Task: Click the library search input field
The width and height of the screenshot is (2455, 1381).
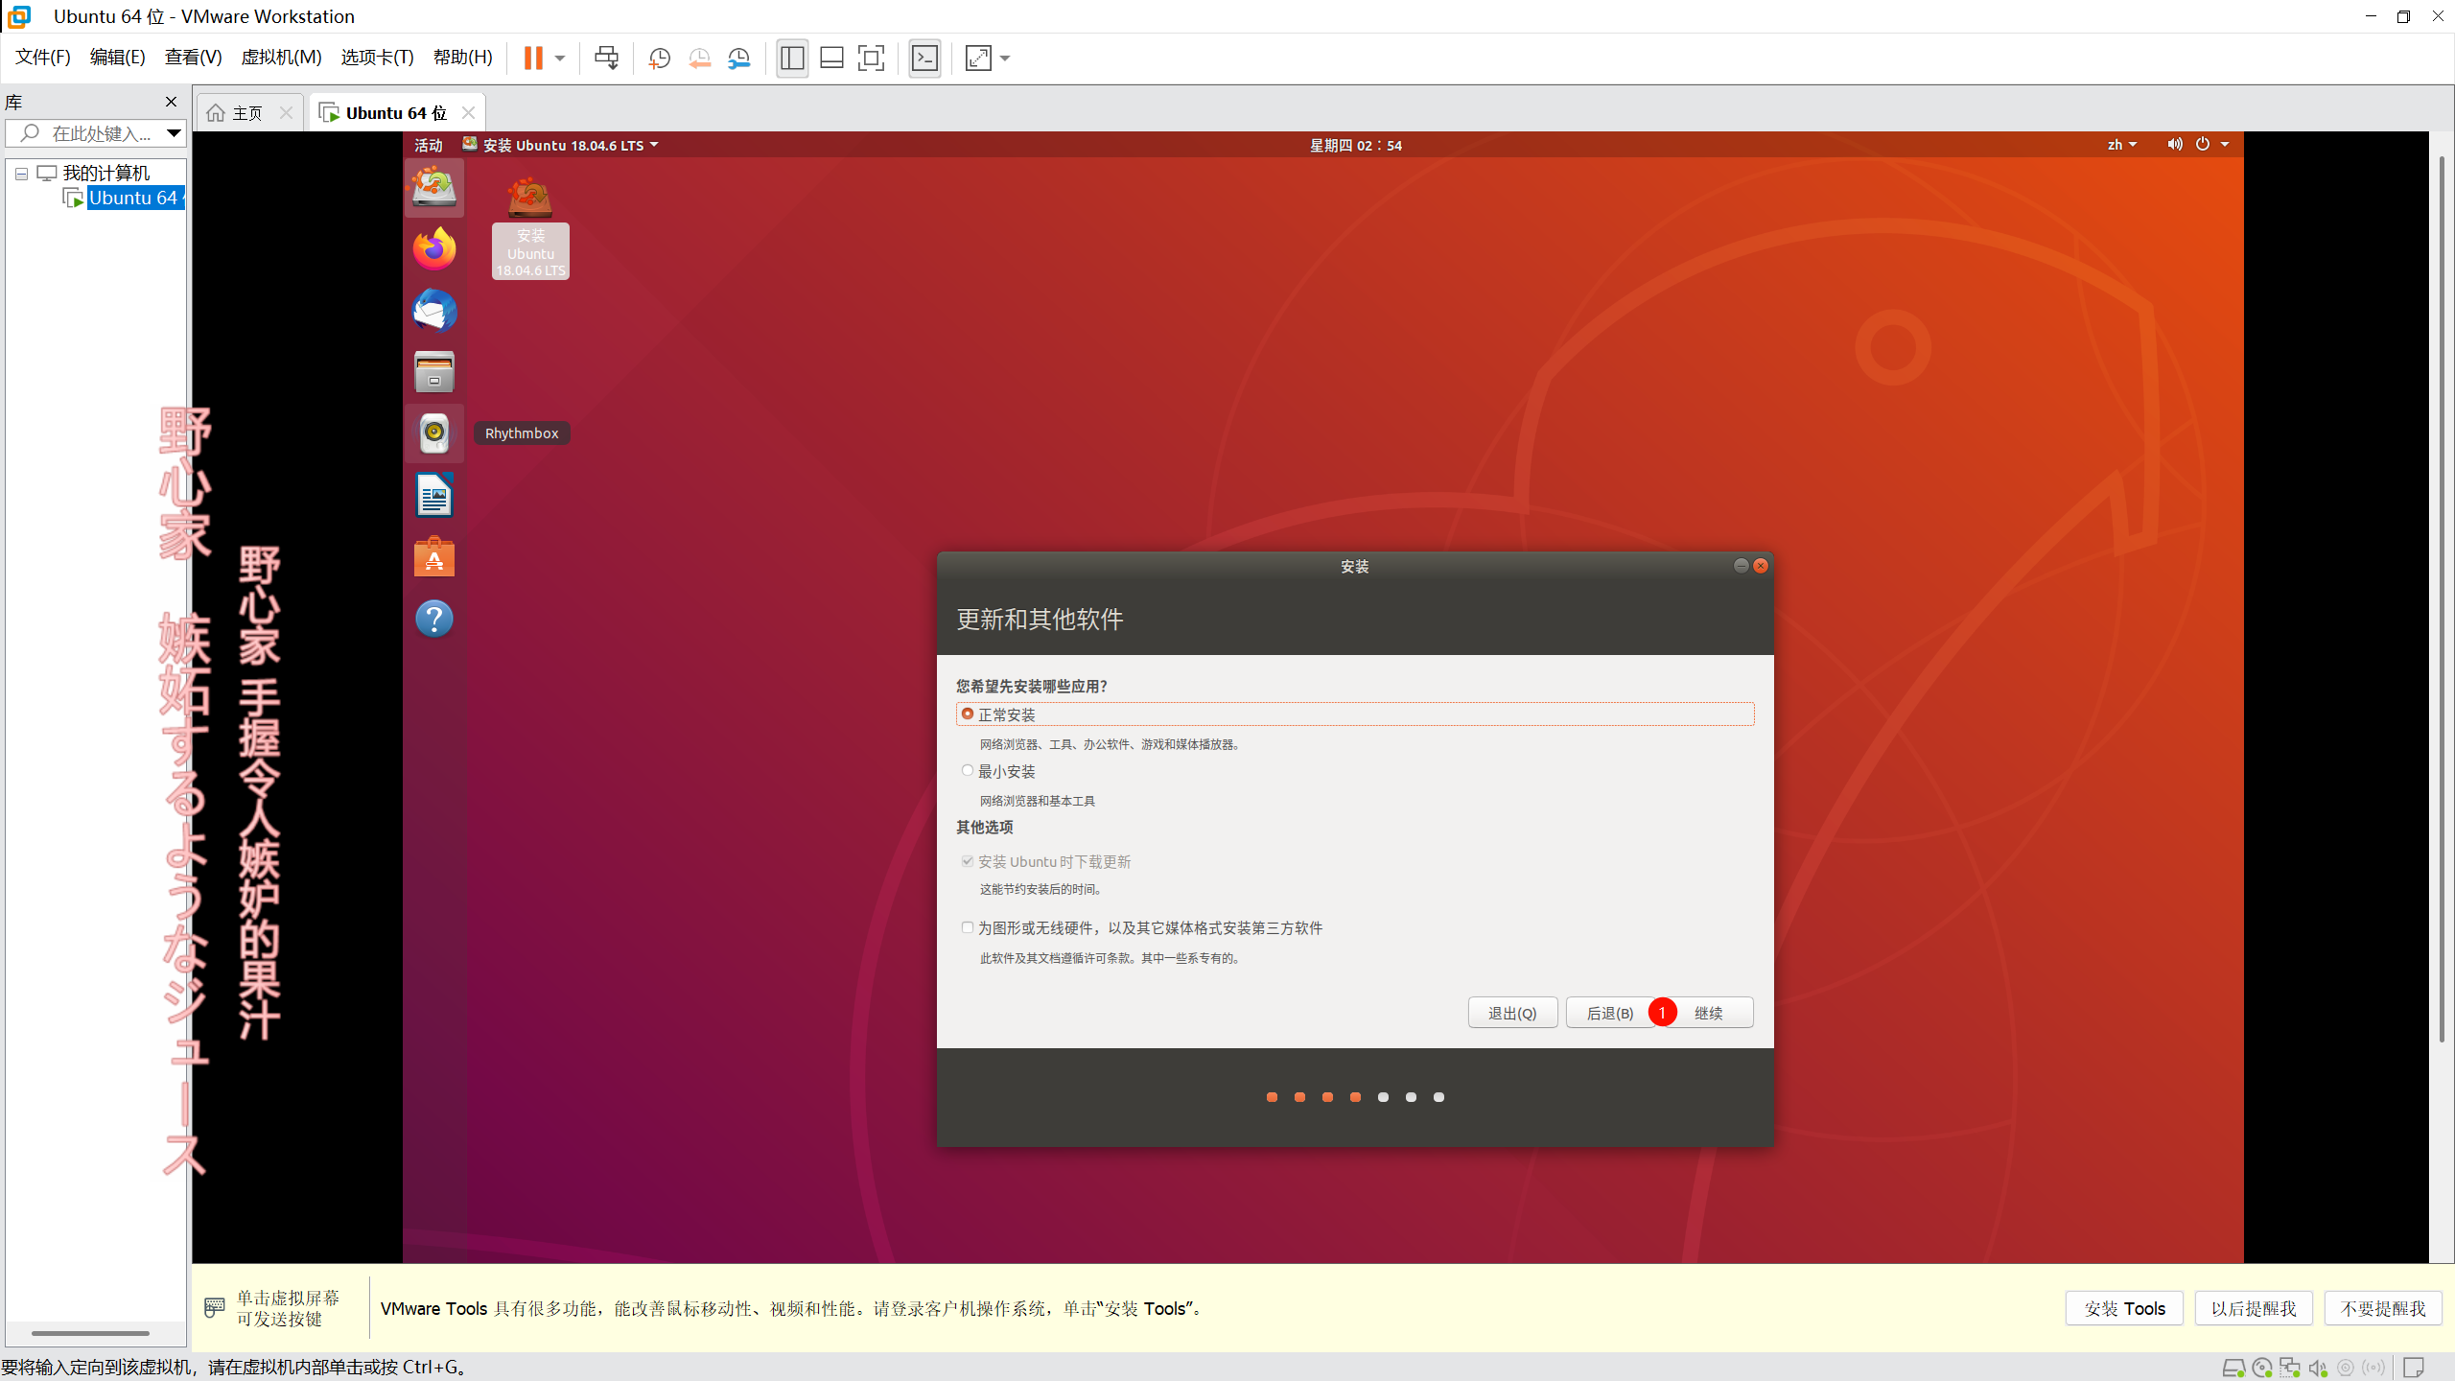Action: point(101,133)
